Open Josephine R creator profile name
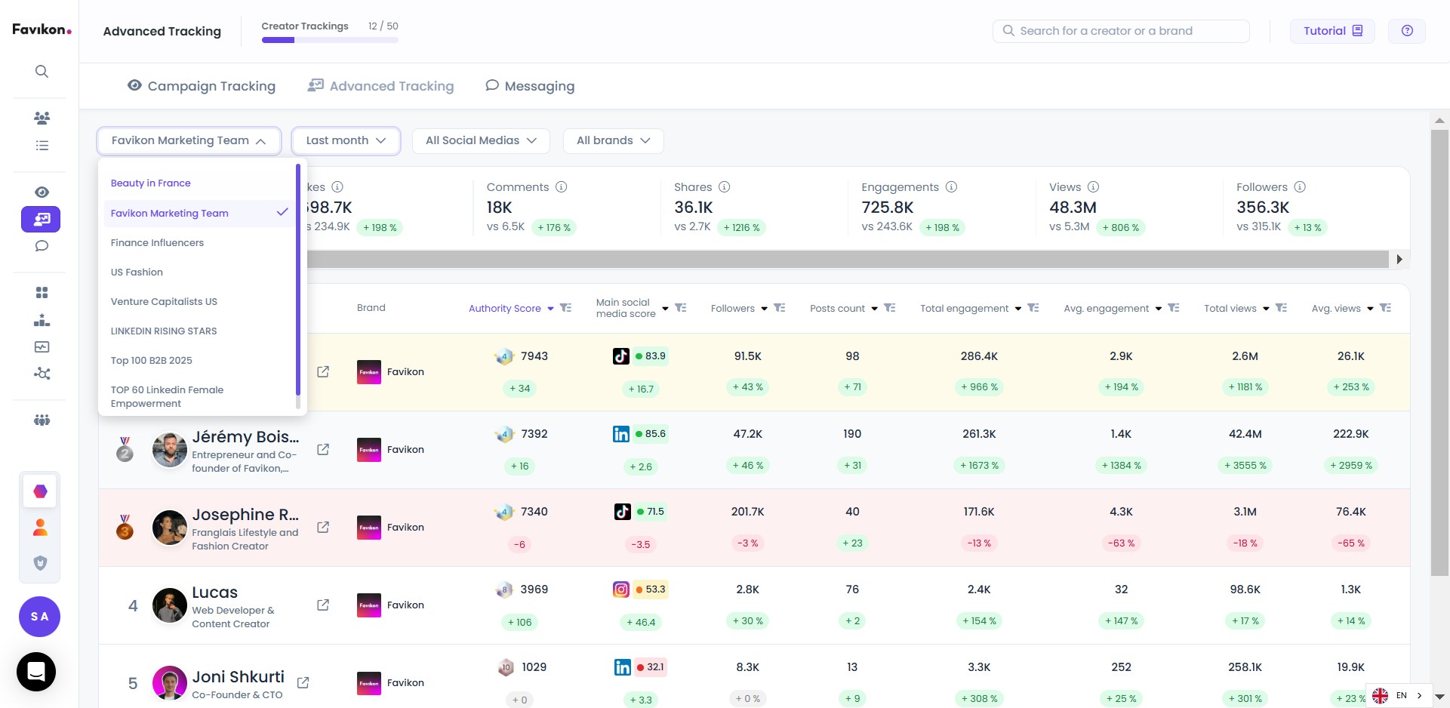 point(245,515)
